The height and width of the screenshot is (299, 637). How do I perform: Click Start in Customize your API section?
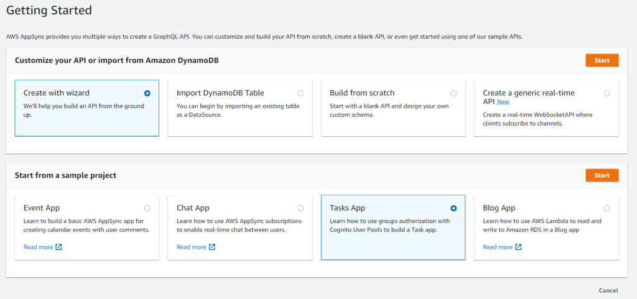[602, 60]
